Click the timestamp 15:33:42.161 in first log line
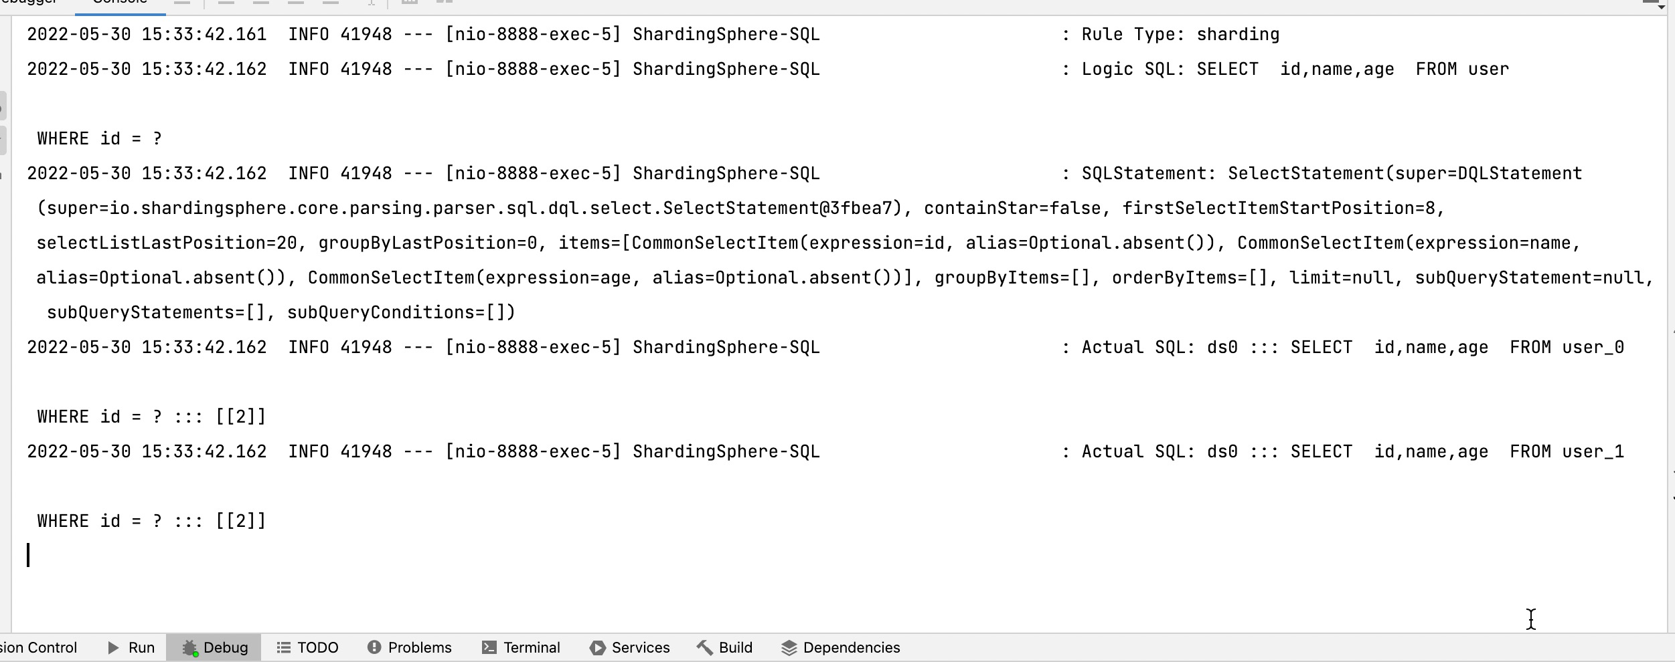The height and width of the screenshot is (662, 1675). click(204, 34)
